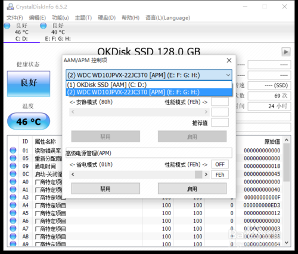The height and width of the screenshot is (254, 298).
Task: Click the attribute list scroll down arrow
Action: (x=287, y=243)
